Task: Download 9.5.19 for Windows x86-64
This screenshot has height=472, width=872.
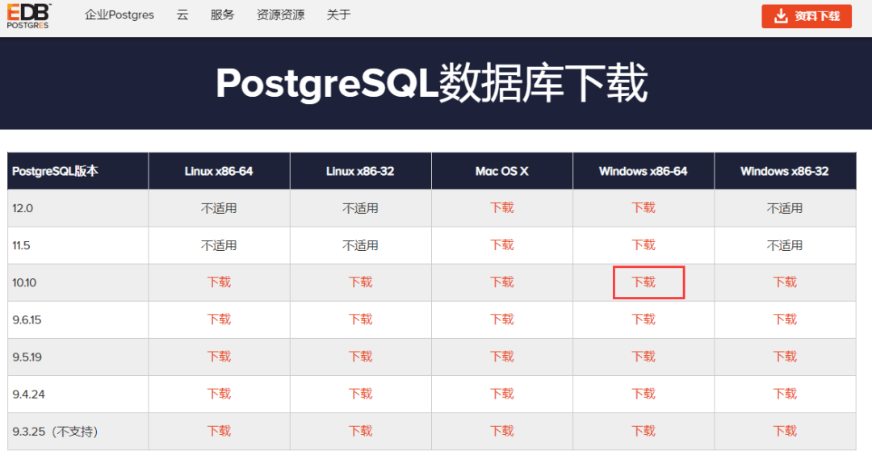Action: point(644,357)
